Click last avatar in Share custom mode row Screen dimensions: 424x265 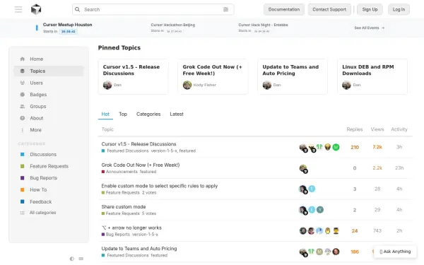pyautogui.click(x=320, y=210)
